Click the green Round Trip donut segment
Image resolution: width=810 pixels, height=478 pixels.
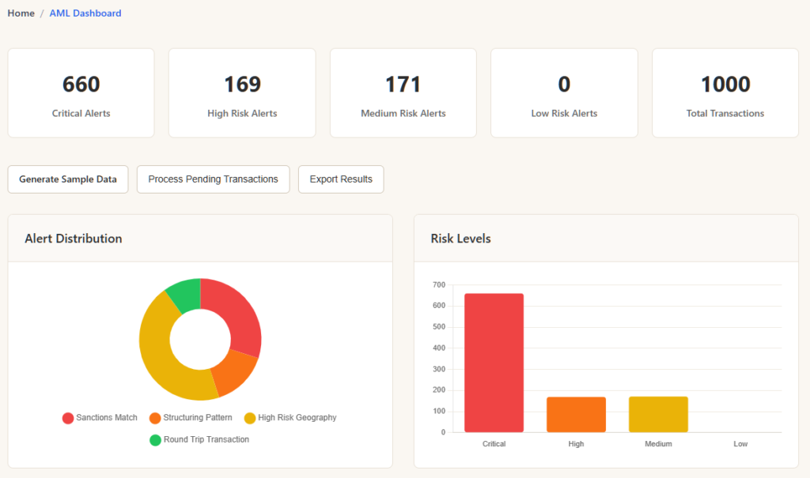pyautogui.click(x=185, y=295)
